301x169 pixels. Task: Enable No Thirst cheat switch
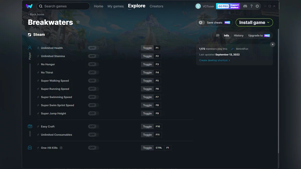click(93, 72)
